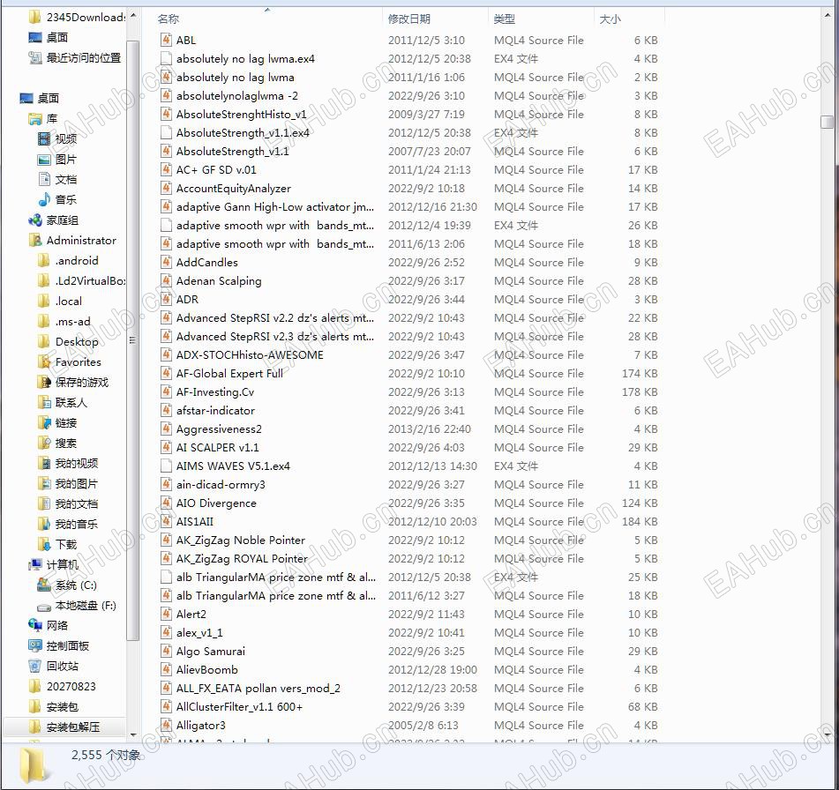Select the 下载 folder in tree

(x=58, y=545)
